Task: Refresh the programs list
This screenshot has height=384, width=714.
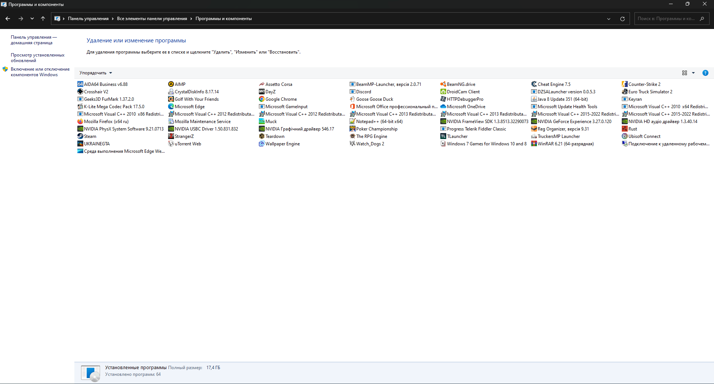Action: click(623, 19)
